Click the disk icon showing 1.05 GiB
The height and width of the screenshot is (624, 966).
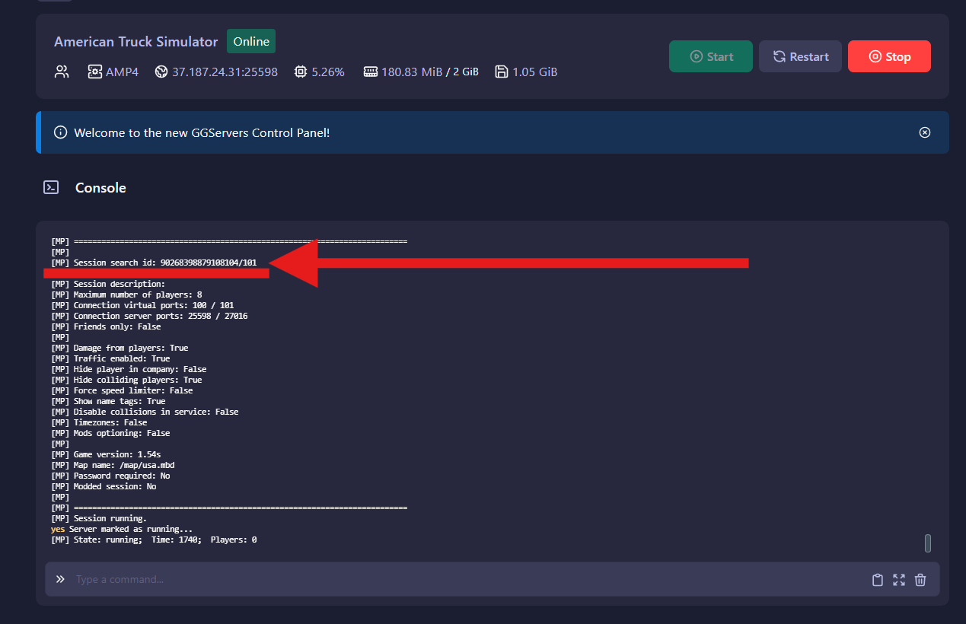501,71
